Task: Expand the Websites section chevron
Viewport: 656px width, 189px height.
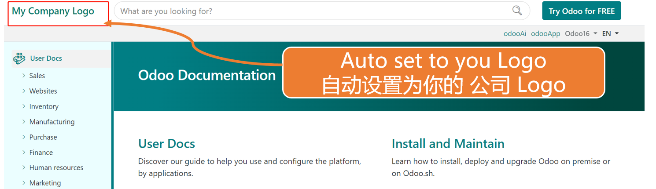Action: (24, 91)
